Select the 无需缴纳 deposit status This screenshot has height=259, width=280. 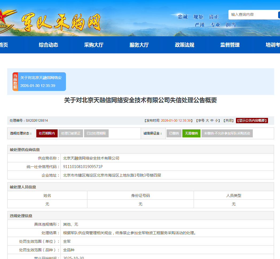(191, 133)
